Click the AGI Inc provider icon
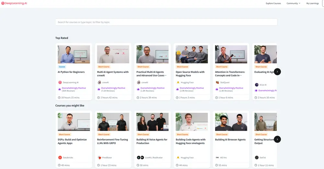 [217, 158]
